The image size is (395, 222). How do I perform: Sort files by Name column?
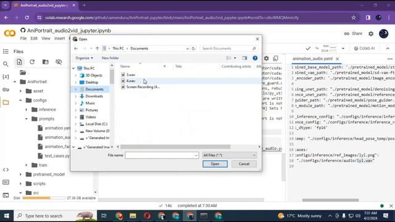(125, 67)
